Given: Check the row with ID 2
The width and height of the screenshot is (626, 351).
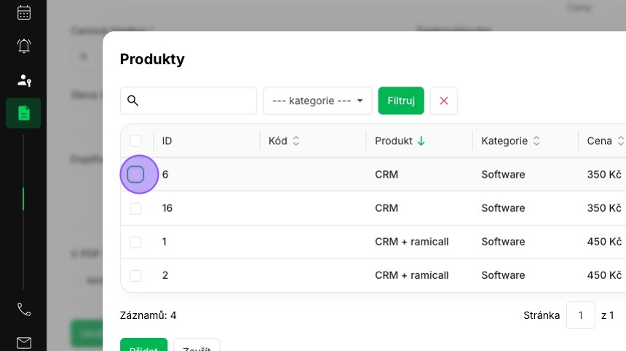Looking at the screenshot, I should [x=135, y=275].
